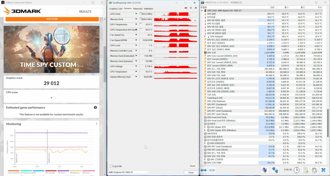Expand the GPU Hotspots tree row
Screen dimensions: 330x176
(x=205, y=37)
